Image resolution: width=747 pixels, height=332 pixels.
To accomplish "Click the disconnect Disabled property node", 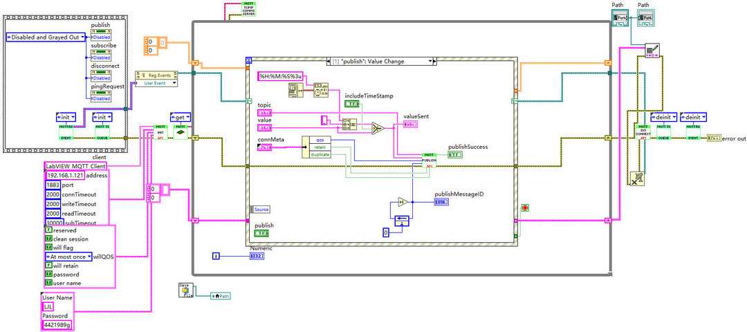I will click(101, 75).
